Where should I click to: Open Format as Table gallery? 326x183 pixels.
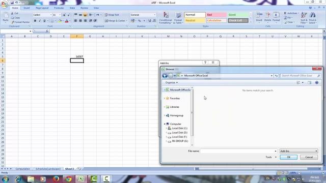click(178, 18)
